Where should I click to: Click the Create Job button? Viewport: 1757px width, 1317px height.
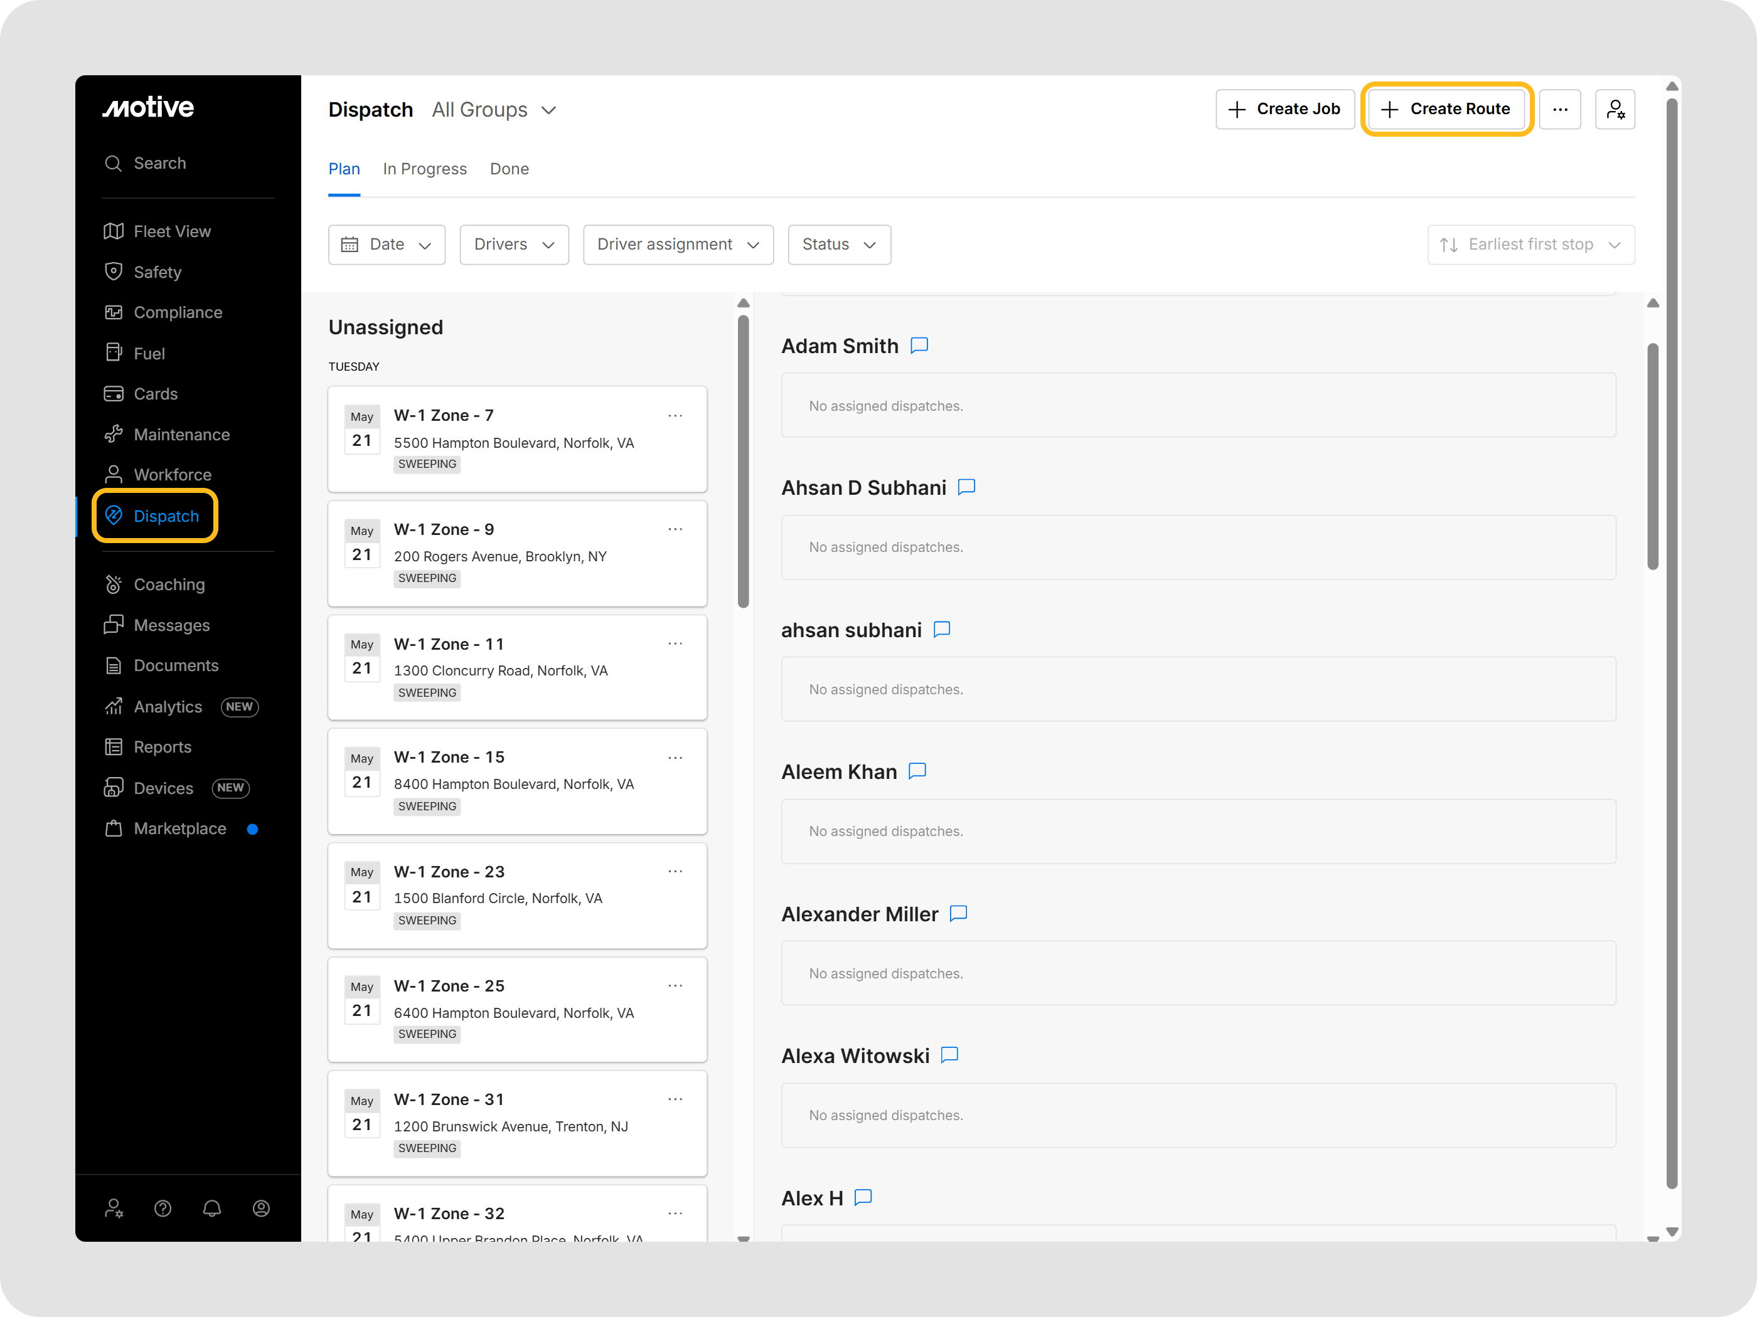pos(1284,110)
